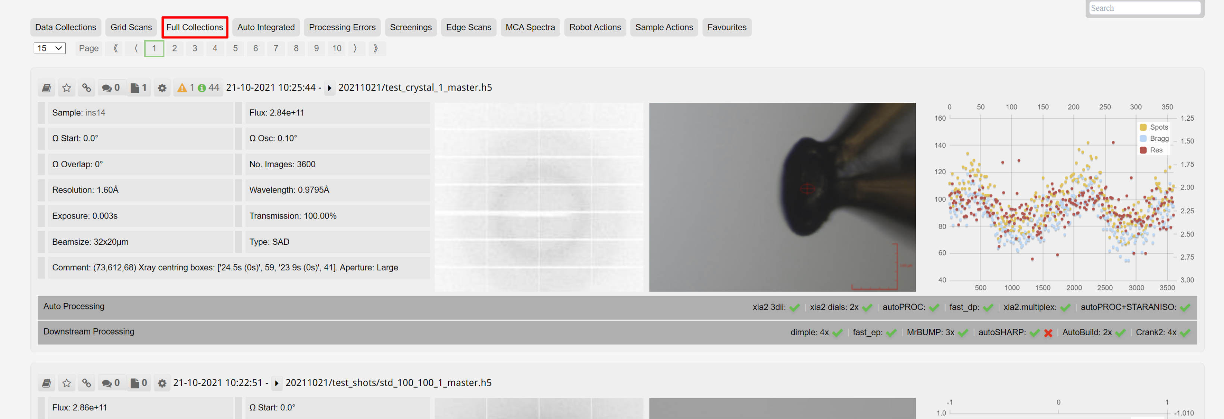Switch to the Screenings tab
The width and height of the screenshot is (1224, 419).
[x=410, y=28]
